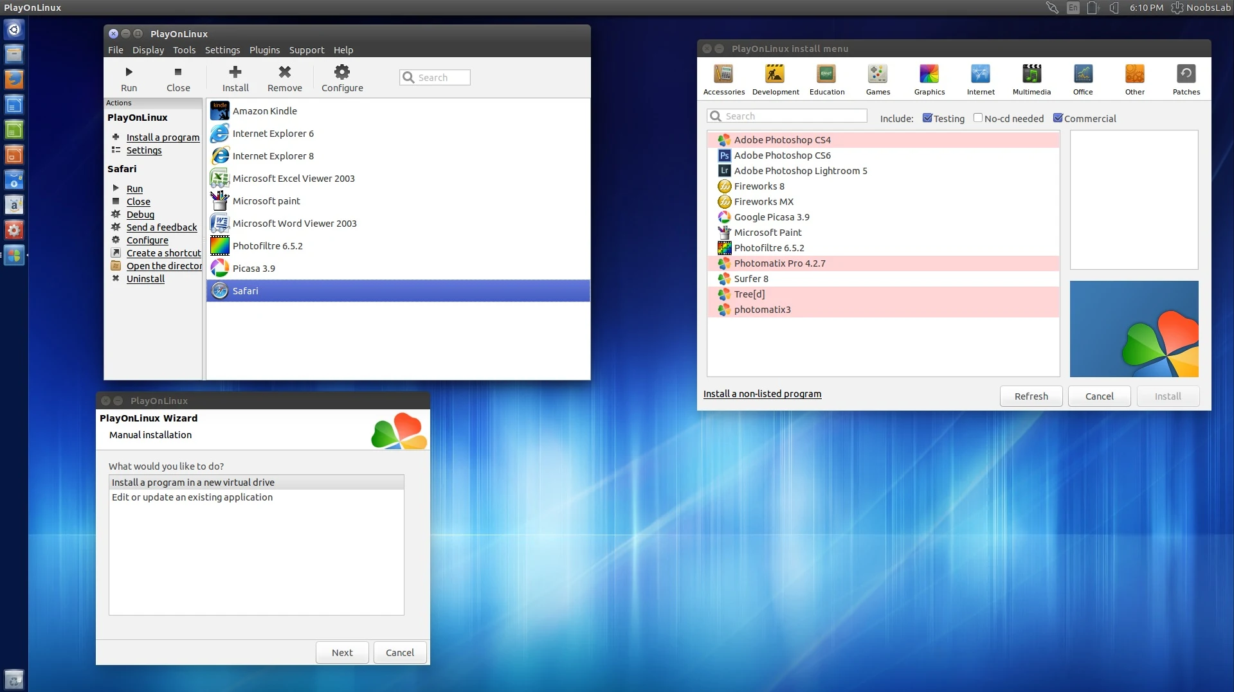The image size is (1234, 692).
Task: Select Install a program in a new virtual drive
Action: tap(257, 483)
